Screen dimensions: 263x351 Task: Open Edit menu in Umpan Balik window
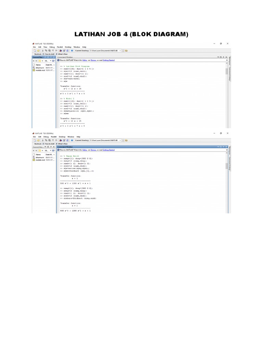click(x=40, y=137)
